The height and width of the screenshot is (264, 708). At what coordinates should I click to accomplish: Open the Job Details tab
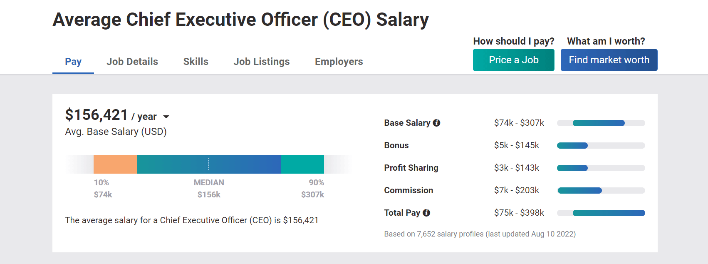click(x=132, y=62)
